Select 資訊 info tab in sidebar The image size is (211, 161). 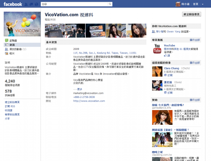point(22,45)
